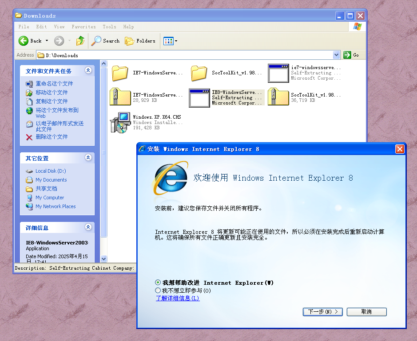
Task: Click the 复制这个文件 text link
Action: [x=52, y=101]
